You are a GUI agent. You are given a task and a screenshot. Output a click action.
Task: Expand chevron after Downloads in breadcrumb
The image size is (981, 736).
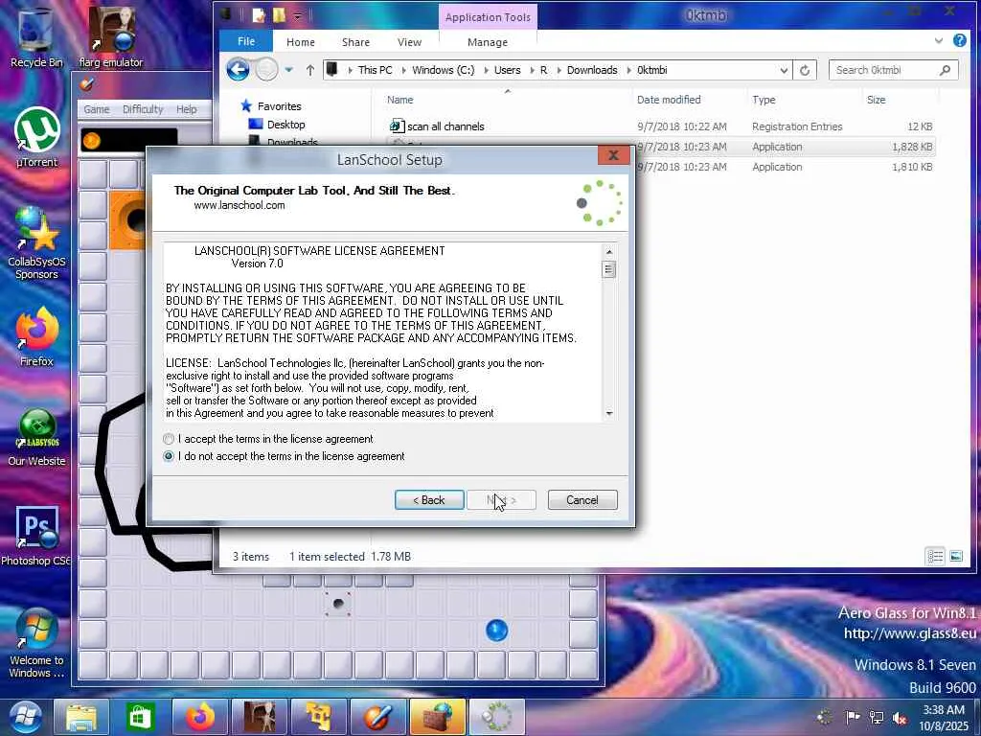point(628,70)
